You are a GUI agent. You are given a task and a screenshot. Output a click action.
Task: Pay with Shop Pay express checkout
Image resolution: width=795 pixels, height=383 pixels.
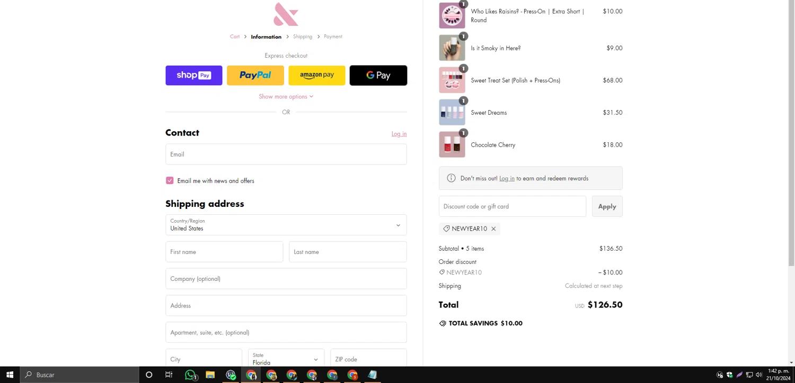193,75
